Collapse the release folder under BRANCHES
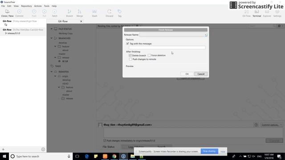Viewport: 285px width, 160px height. [x=55, y=57]
